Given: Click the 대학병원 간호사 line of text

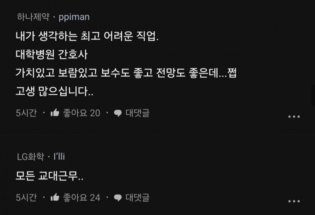Looking at the screenshot, I should (x=52, y=54).
